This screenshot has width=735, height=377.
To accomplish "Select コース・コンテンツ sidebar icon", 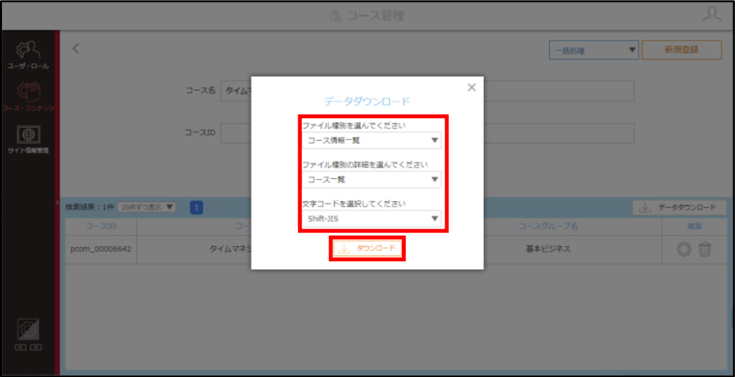I will [x=28, y=97].
